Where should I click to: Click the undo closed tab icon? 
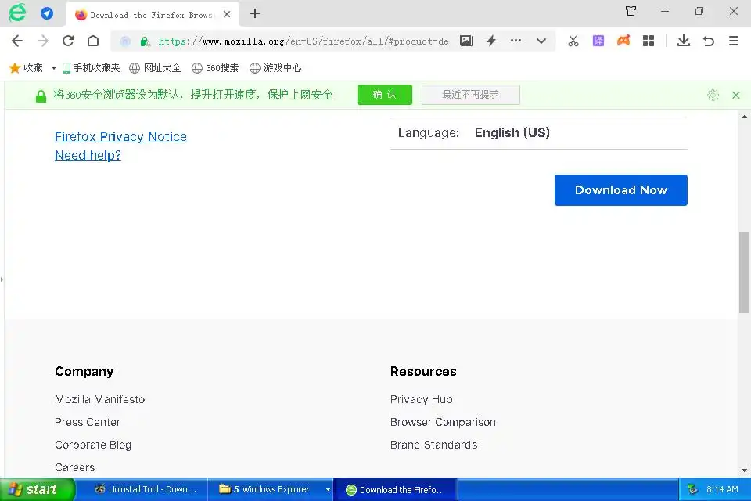[709, 41]
